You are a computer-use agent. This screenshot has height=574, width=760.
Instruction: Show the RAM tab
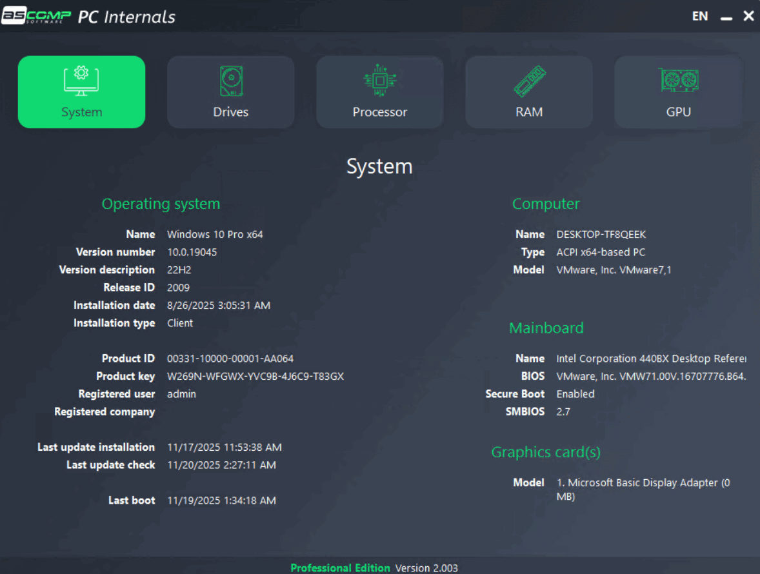point(529,92)
